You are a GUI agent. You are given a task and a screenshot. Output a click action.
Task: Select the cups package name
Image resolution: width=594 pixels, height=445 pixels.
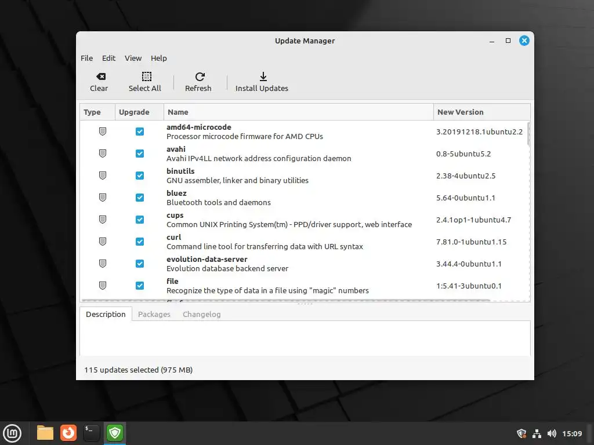tap(175, 216)
